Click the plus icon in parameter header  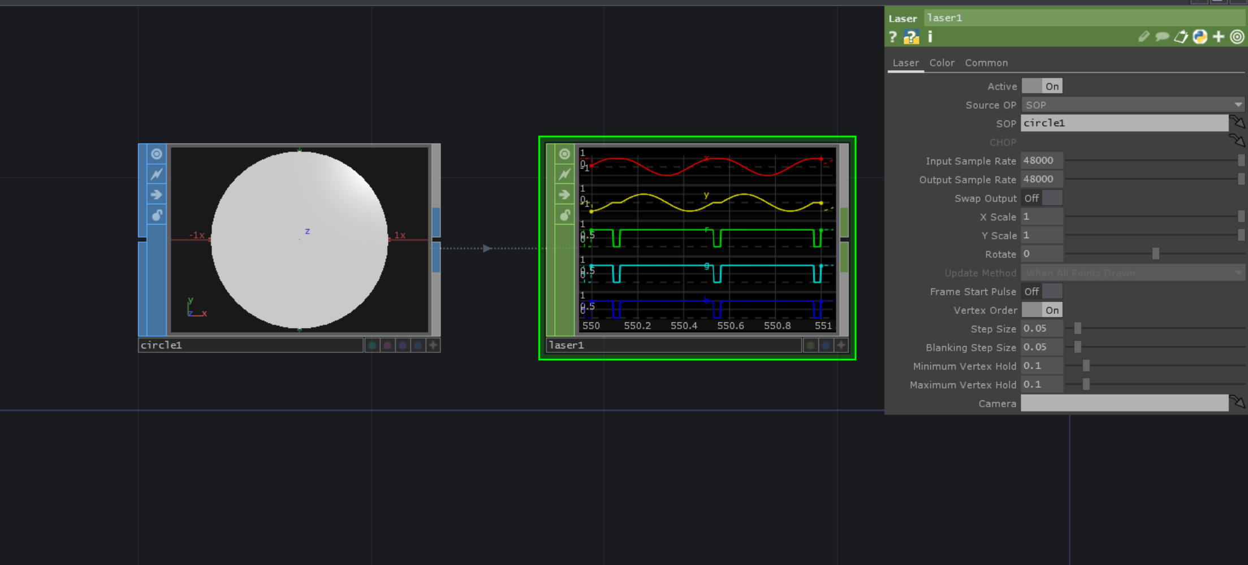1219,37
